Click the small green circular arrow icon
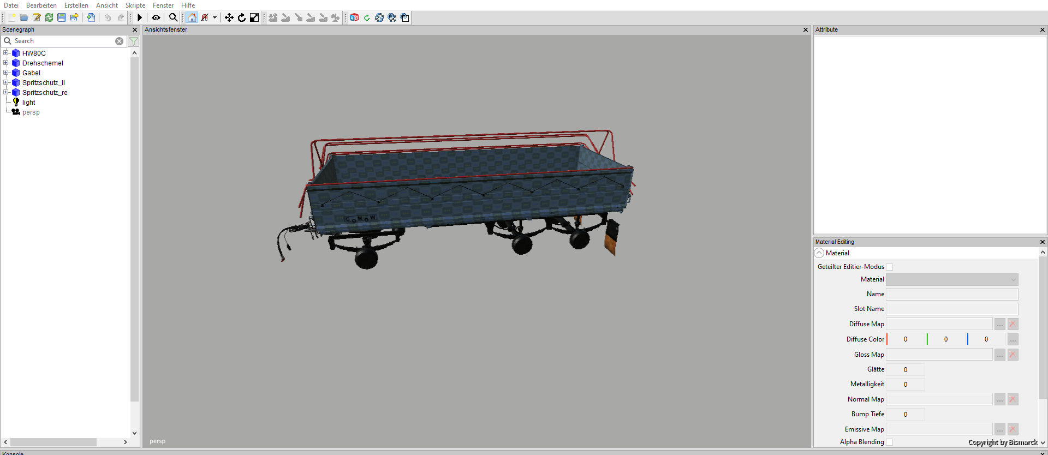The height and width of the screenshot is (455, 1048). pyautogui.click(x=367, y=17)
